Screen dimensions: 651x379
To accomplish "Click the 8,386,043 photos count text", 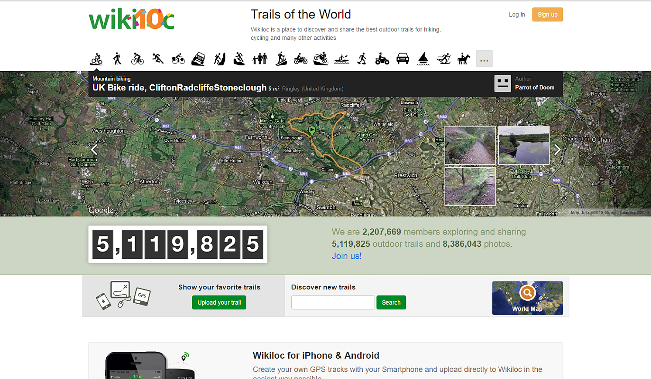I will (x=462, y=244).
